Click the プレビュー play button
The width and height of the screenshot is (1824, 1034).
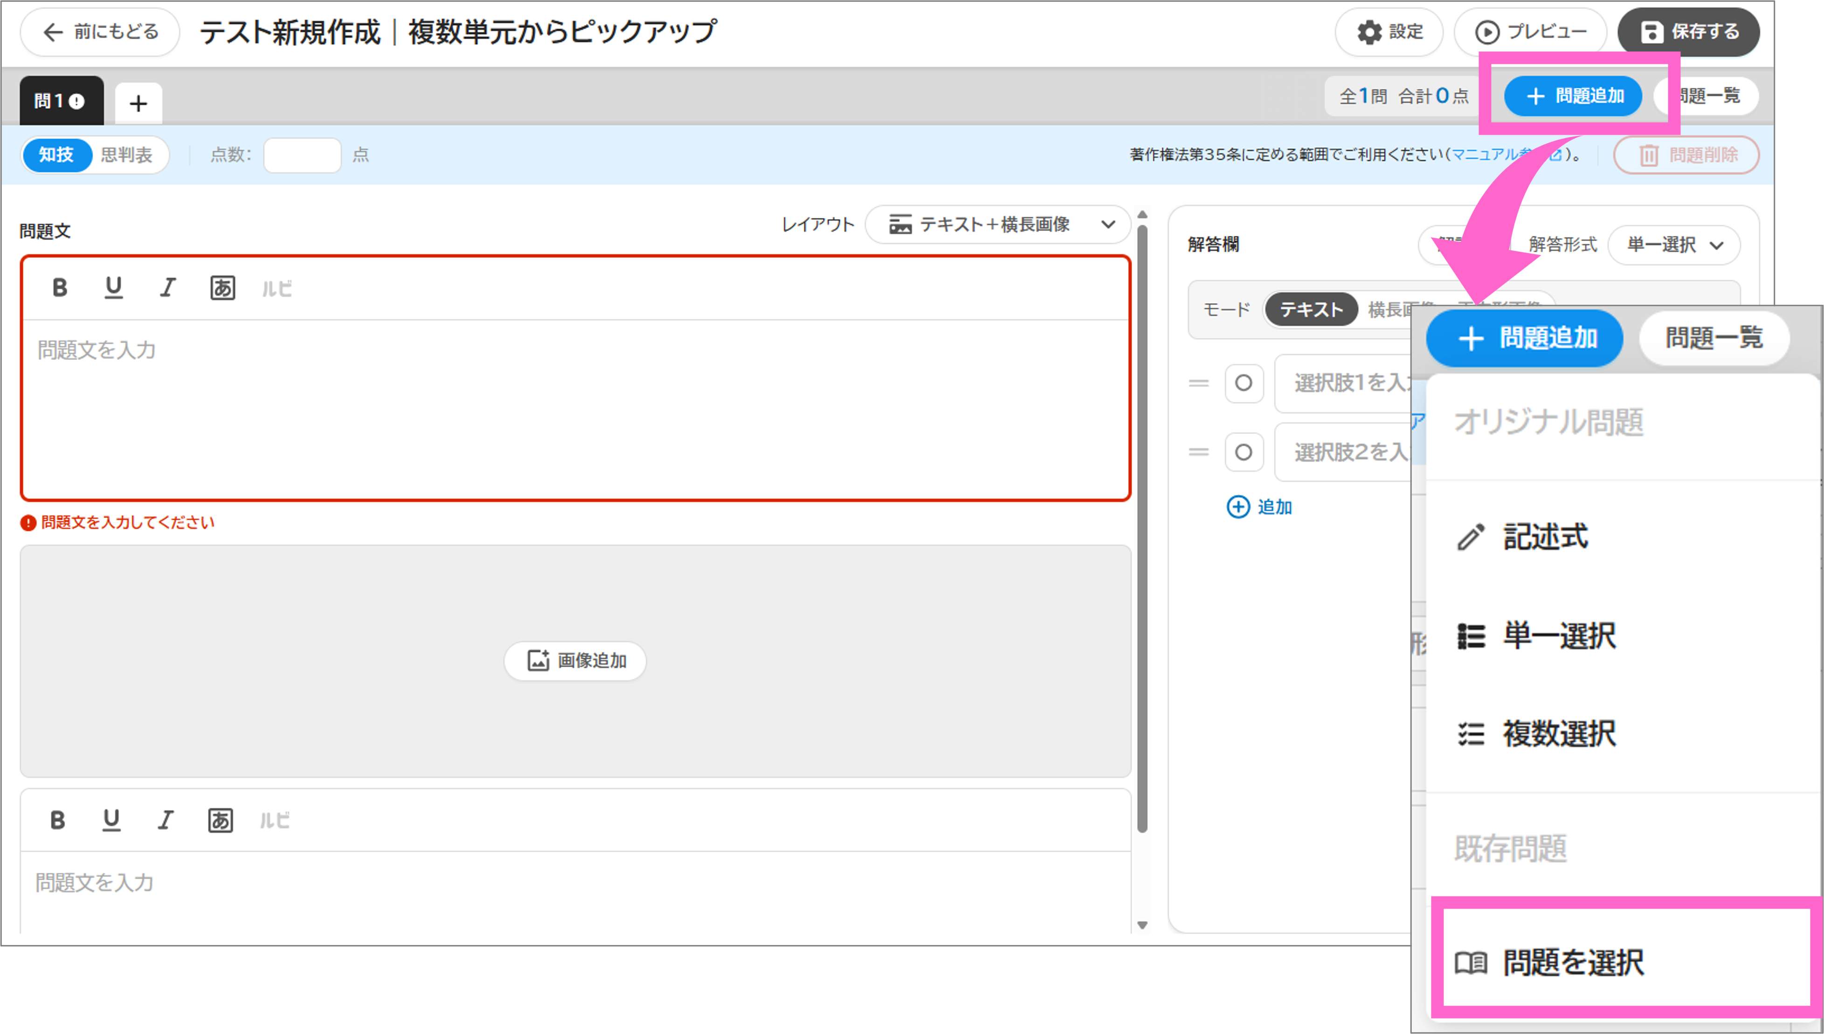[x=1530, y=32]
